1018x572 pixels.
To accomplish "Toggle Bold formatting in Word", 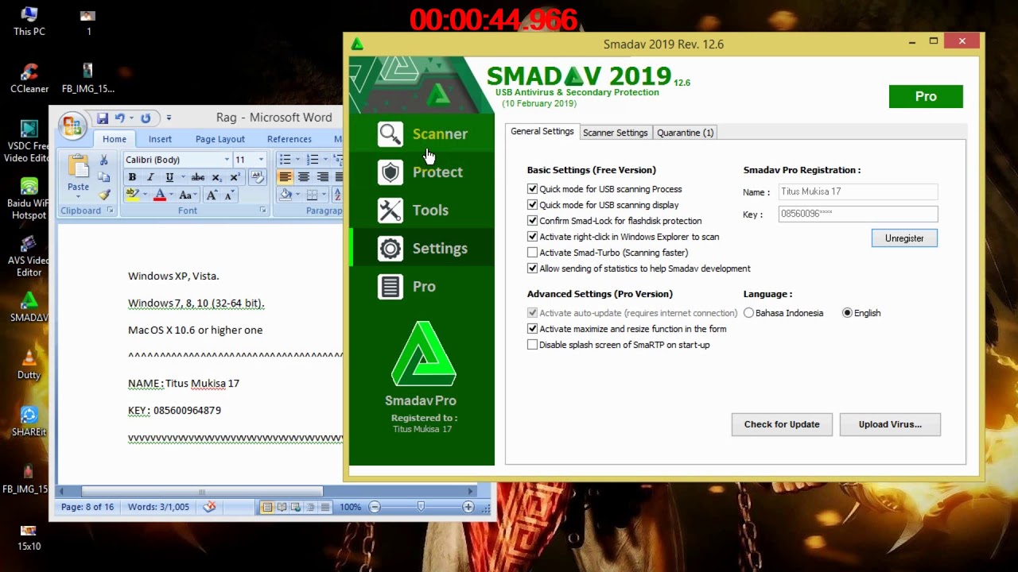I will point(132,177).
